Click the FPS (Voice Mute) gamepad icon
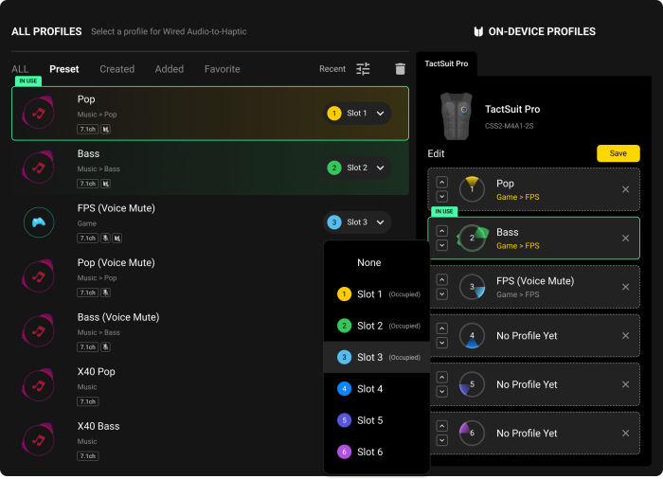This screenshot has width=663, height=479. tap(39, 222)
